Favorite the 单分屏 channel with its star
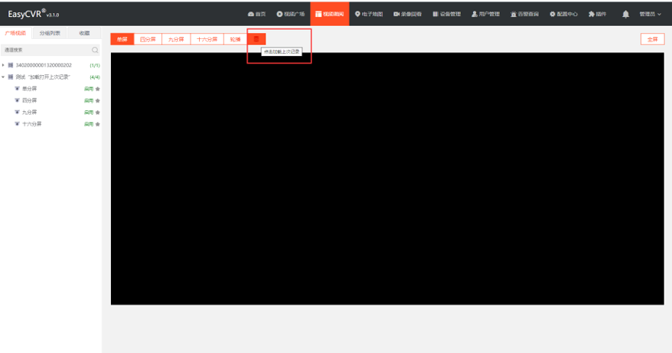The width and height of the screenshot is (672, 353). [x=98, y=89]
